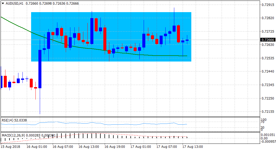Viewport: 276px width, 150px height.
Task: Click the 0.72440 price scale label
Action: click(x=267, y=71)
